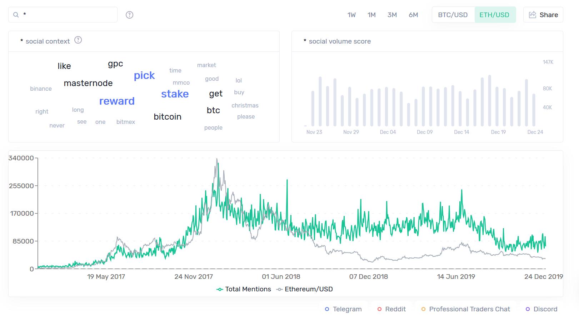This screenshot has width=579, height=316.
Task: Select the 1M time range
Action: point(371,15)
